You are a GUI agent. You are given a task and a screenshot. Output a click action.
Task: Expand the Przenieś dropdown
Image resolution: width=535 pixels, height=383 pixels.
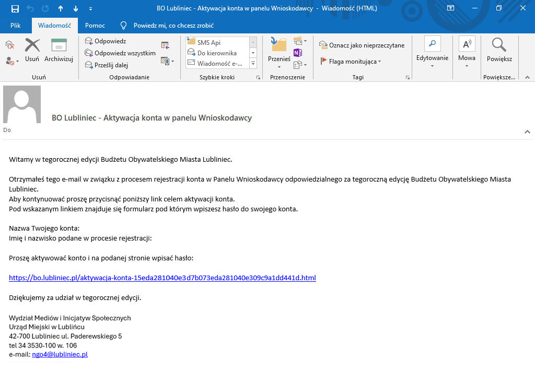pos(279,67)
